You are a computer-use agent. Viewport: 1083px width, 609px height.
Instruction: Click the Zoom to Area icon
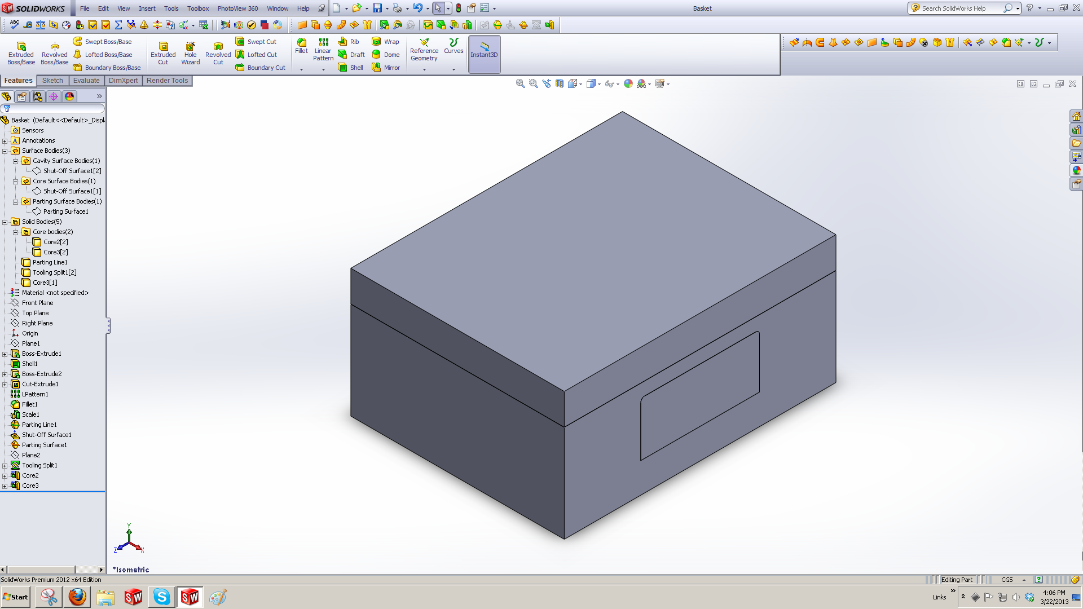(x=533, y=83)
